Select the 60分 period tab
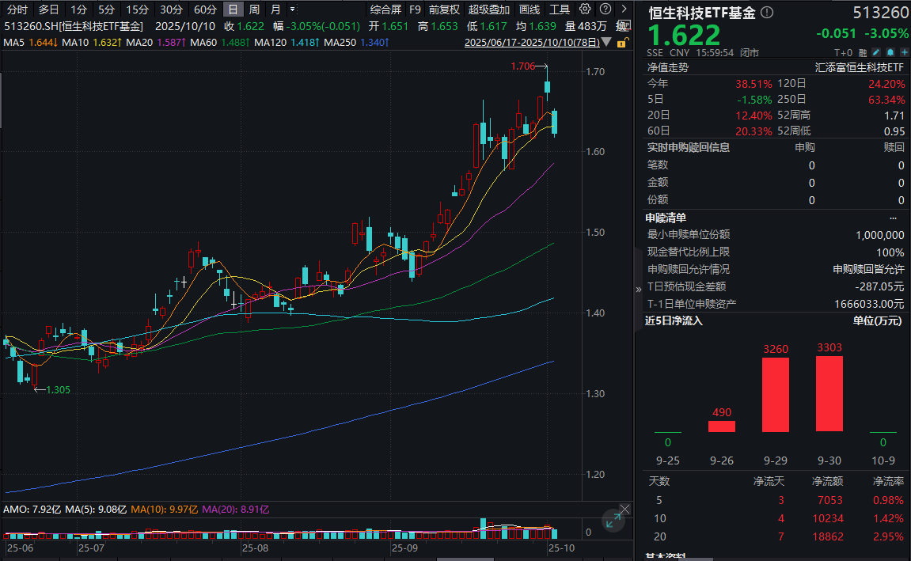 (x=205, y=9)
